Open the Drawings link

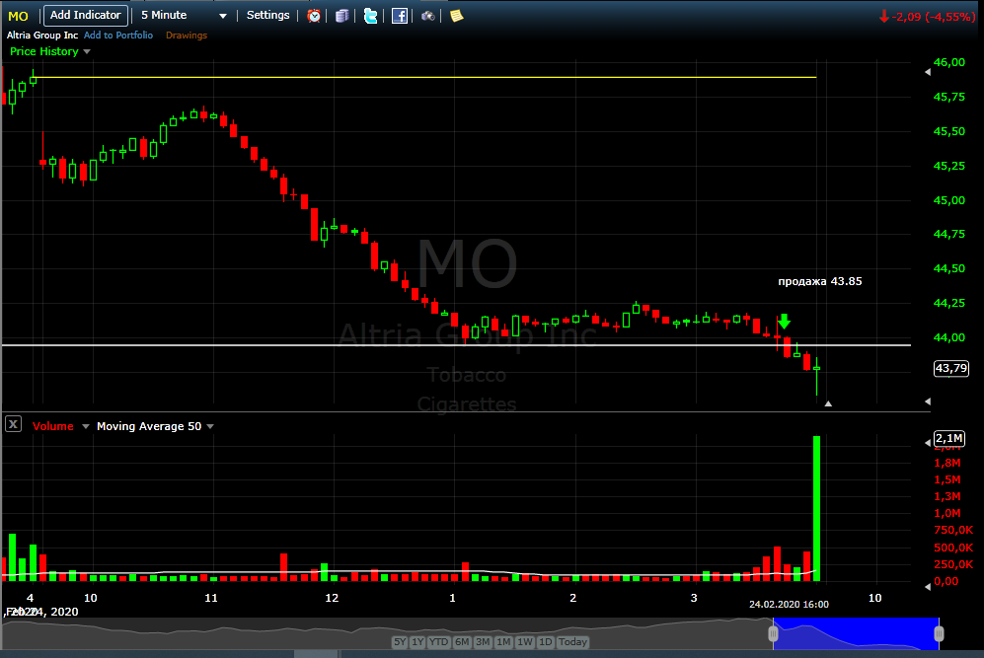(x=187, y=36)
